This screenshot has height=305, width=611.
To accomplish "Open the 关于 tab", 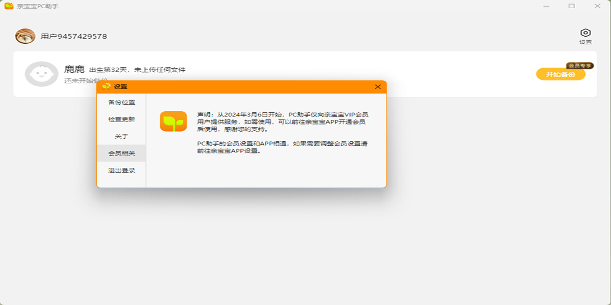I will pyautogui.click(x=122, y=136).
